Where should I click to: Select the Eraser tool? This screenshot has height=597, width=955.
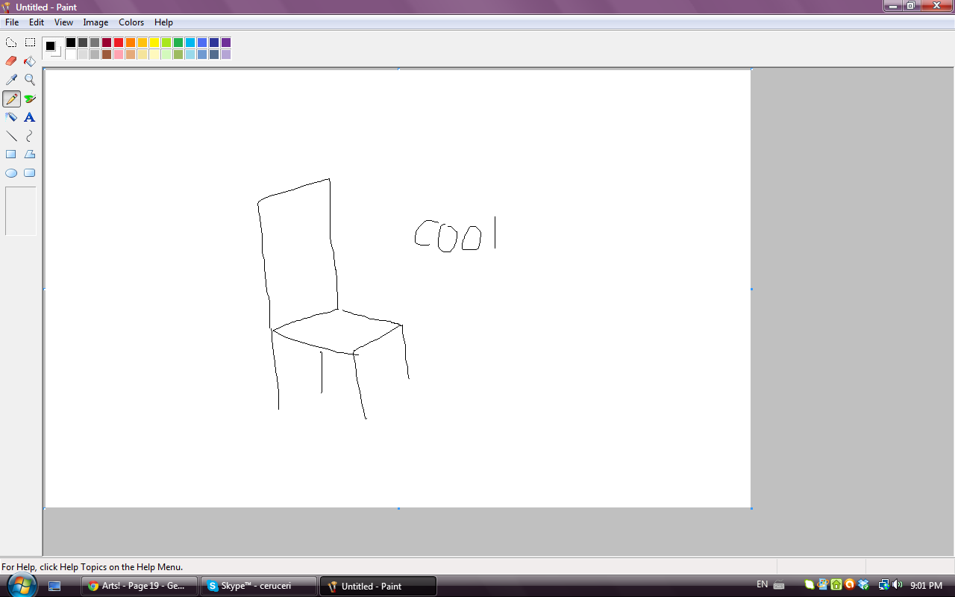point(11,61)
